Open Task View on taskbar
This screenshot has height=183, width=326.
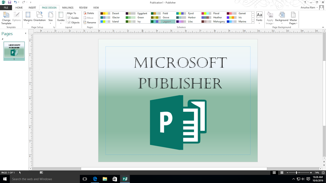85,179
